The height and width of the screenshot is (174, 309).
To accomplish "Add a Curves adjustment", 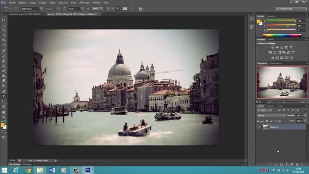I will tap(281, 47).
